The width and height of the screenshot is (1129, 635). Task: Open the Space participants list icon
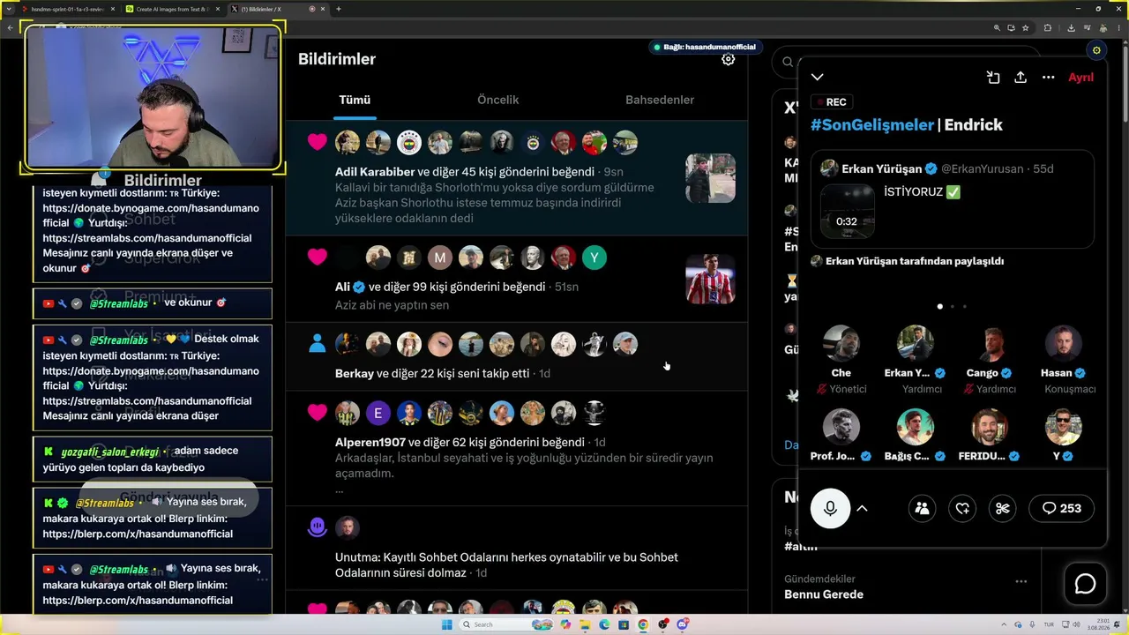tap(922, 508)
